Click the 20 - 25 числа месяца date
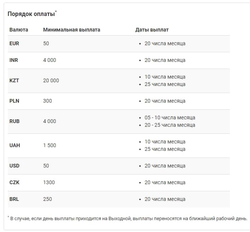Screen dimensions: 250x232 (170, 125)
